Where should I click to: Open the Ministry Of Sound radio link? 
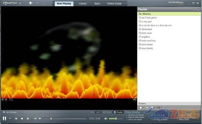point(136,115)
